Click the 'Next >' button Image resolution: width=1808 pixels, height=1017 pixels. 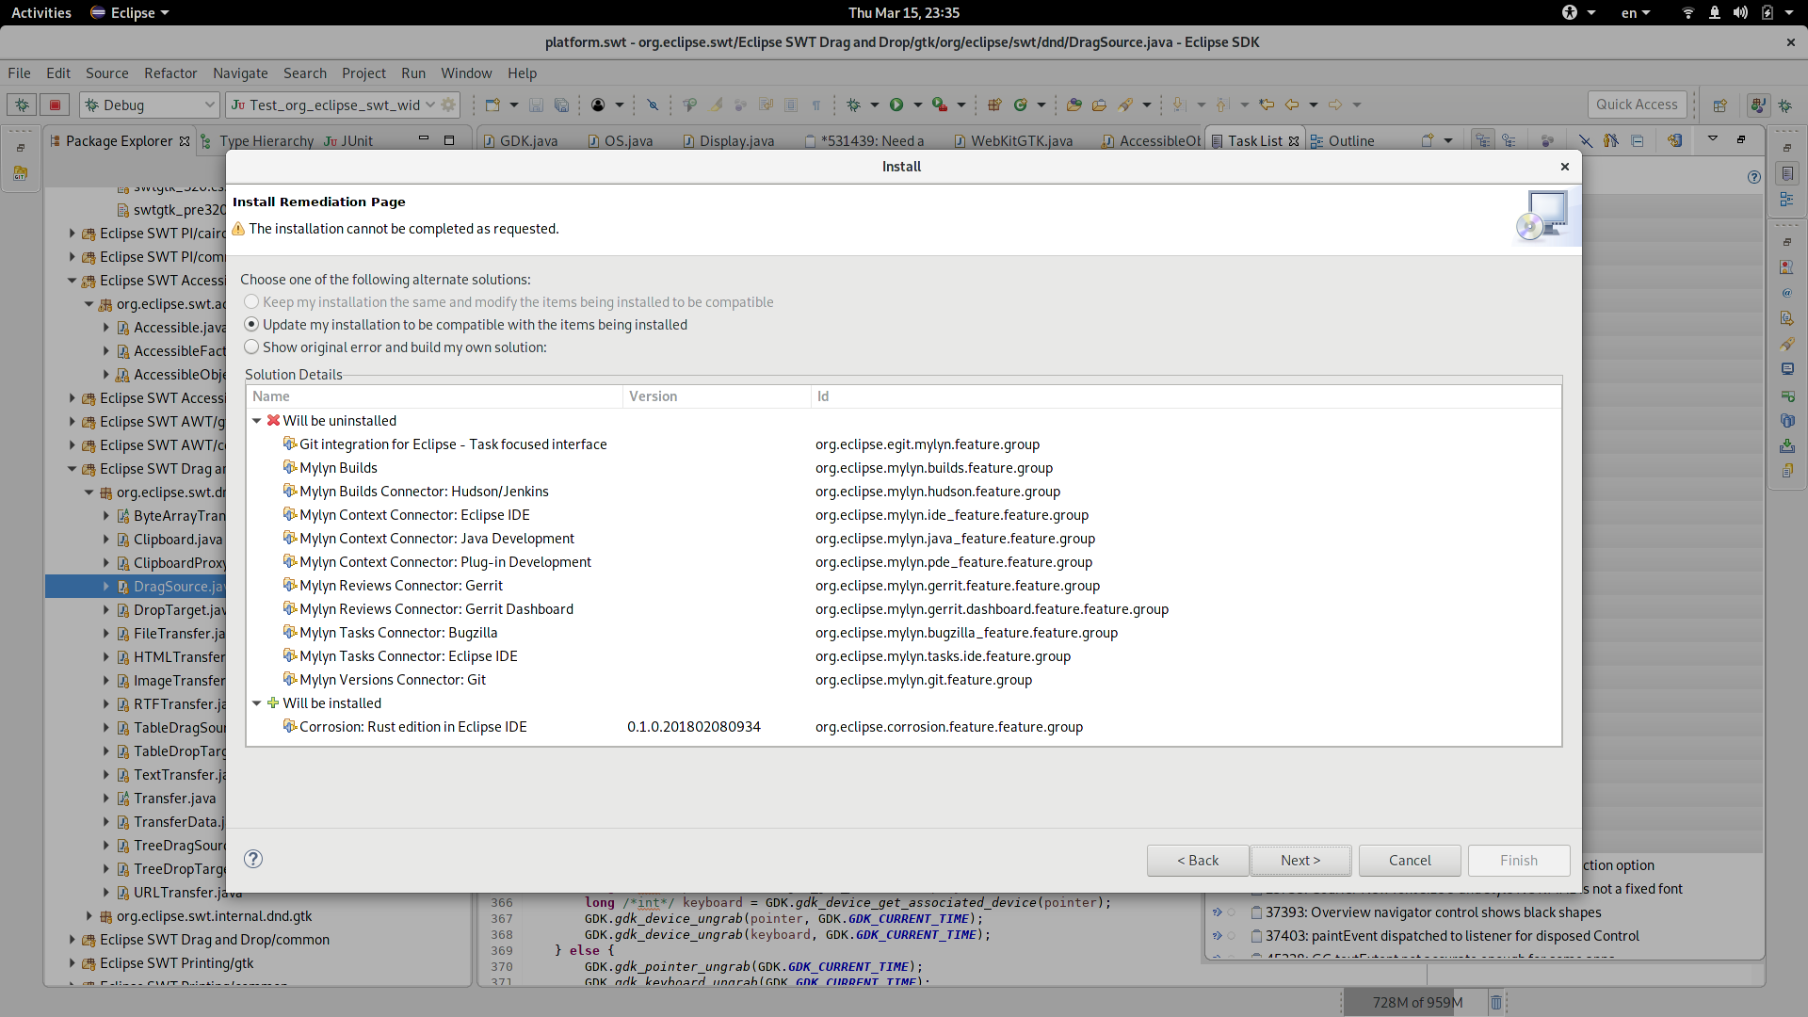pyautogui.click(x=1300, y=861)
